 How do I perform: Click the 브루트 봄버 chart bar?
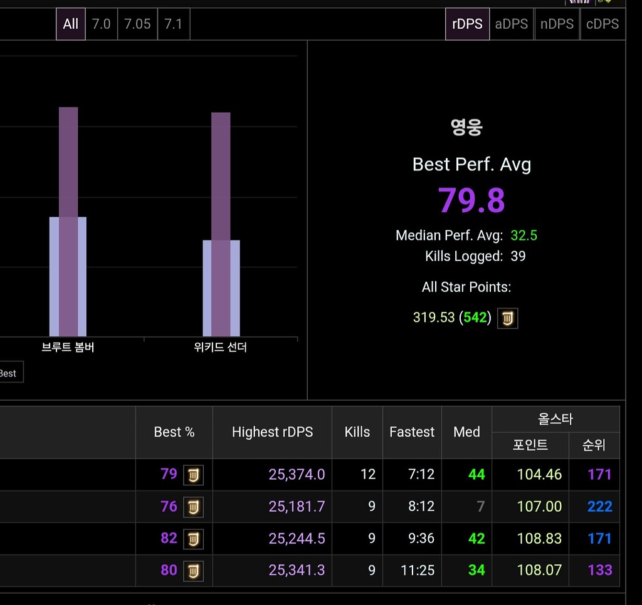68,222
